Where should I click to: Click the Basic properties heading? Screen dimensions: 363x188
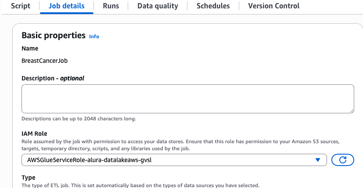pos(53,36)
